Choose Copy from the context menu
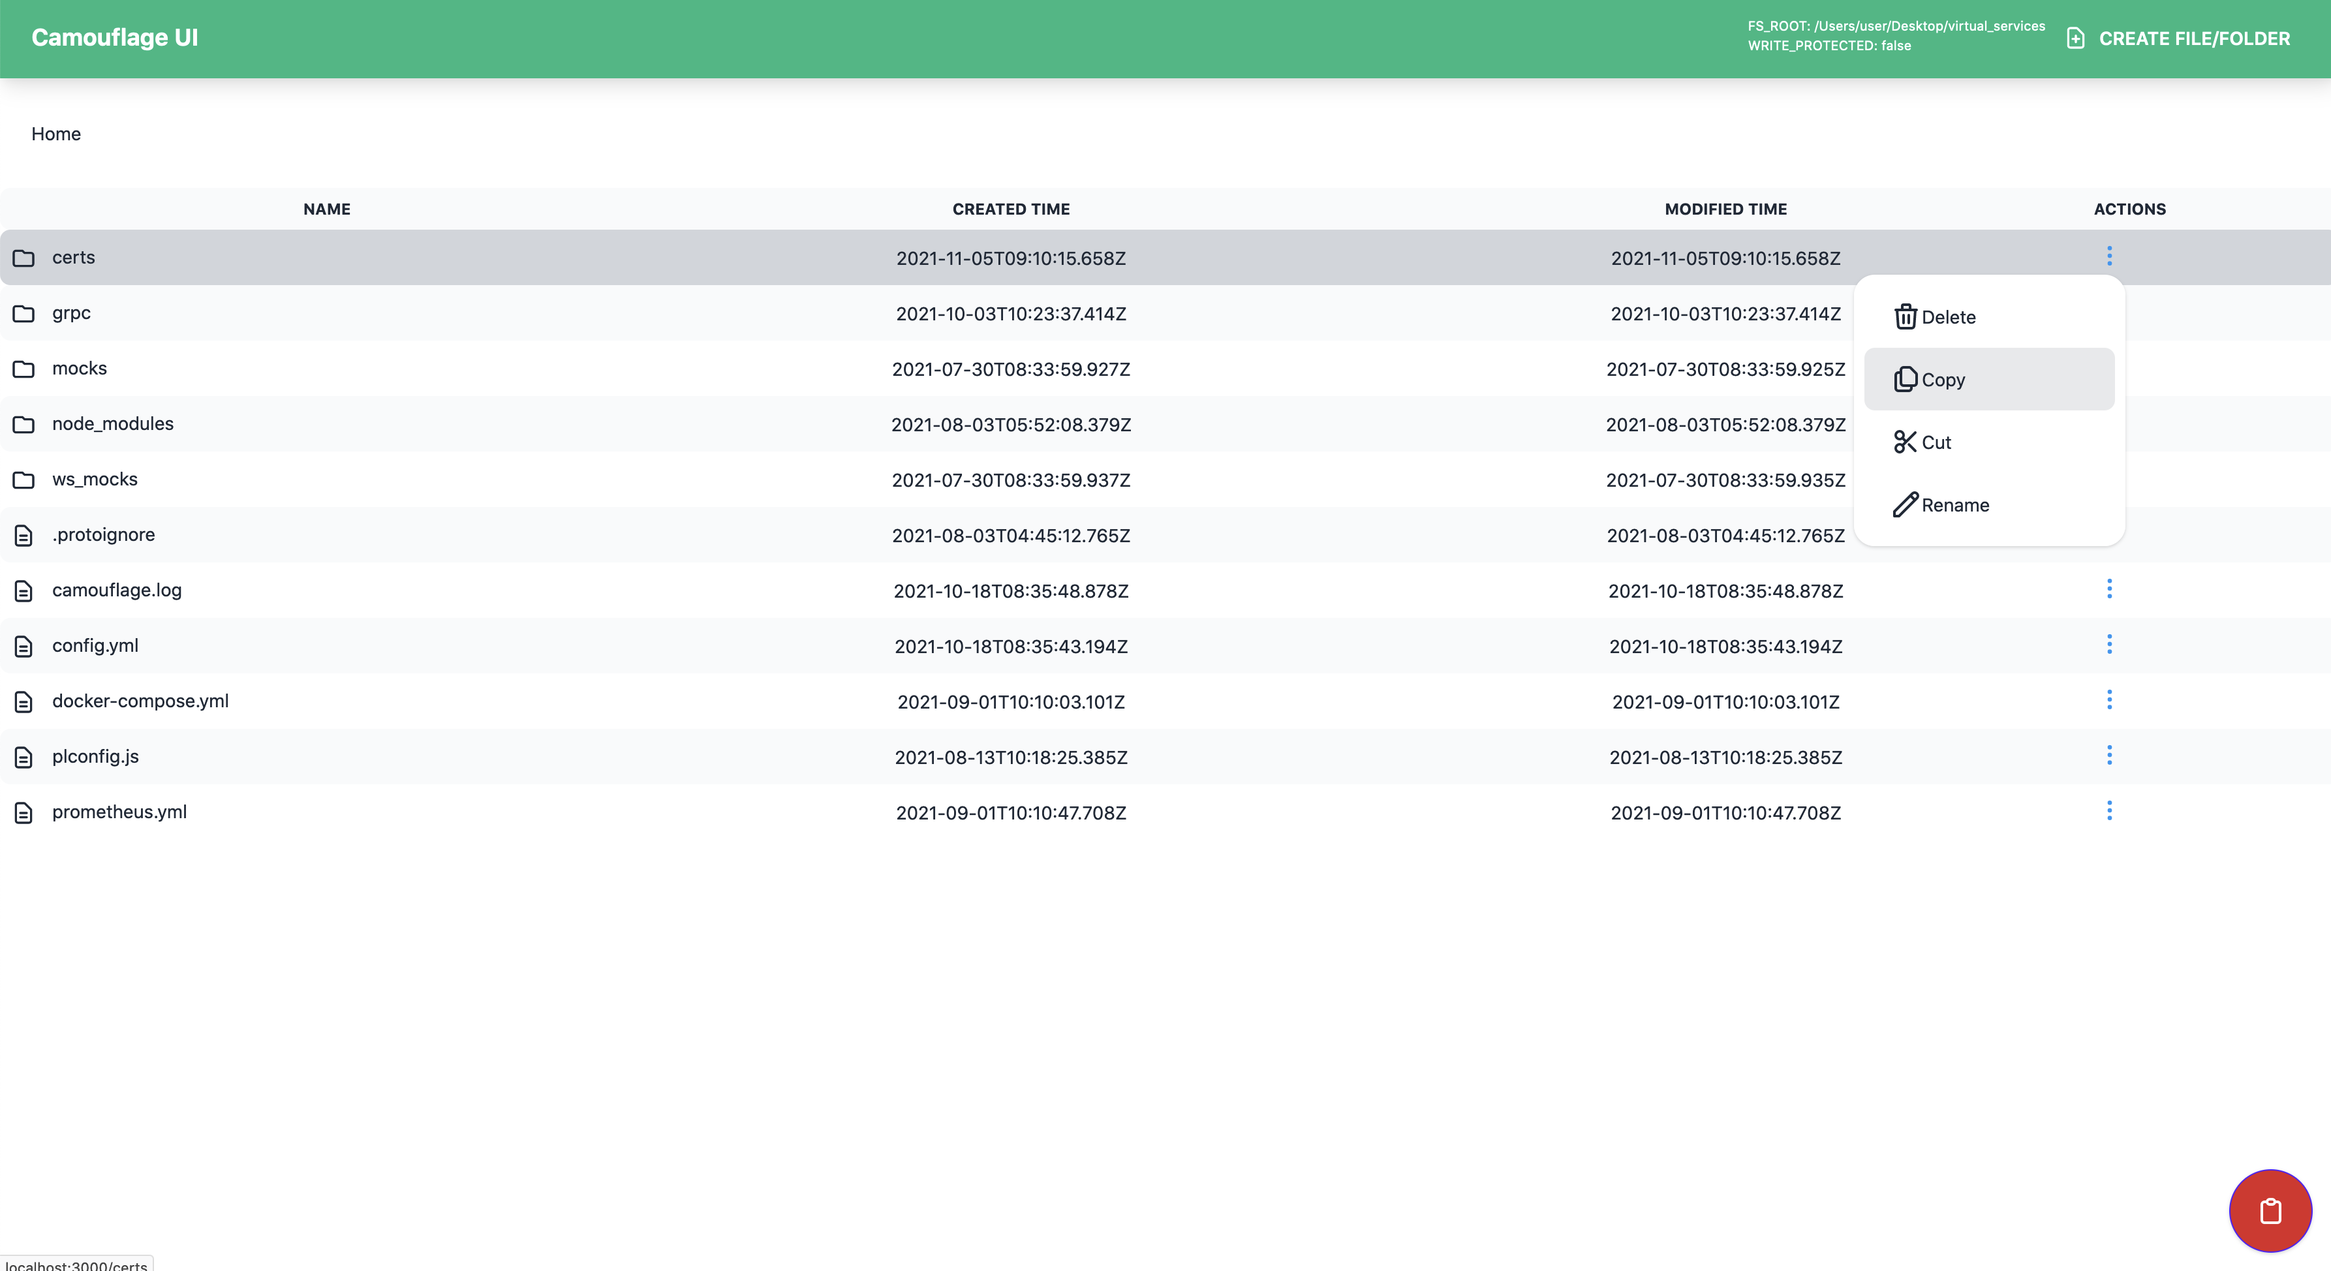Screen dimensions: 2331x1271 (x=1989, y=379)
